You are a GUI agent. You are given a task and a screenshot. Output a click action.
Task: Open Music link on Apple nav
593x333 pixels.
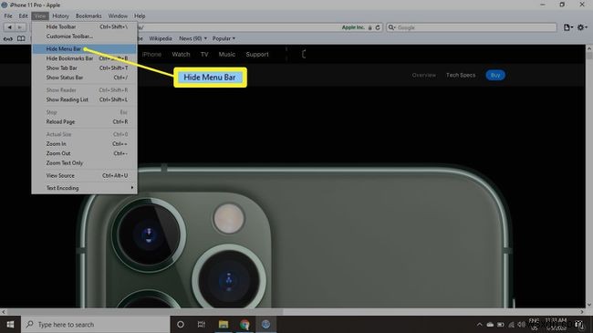click(227, 54)
